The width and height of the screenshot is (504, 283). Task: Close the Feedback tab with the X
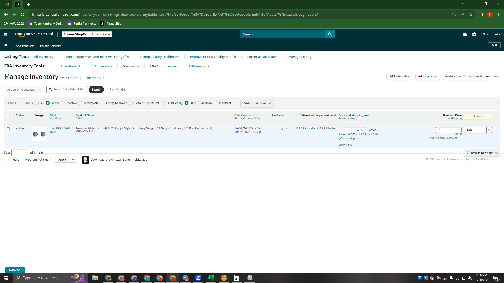(x=23, y=270)
